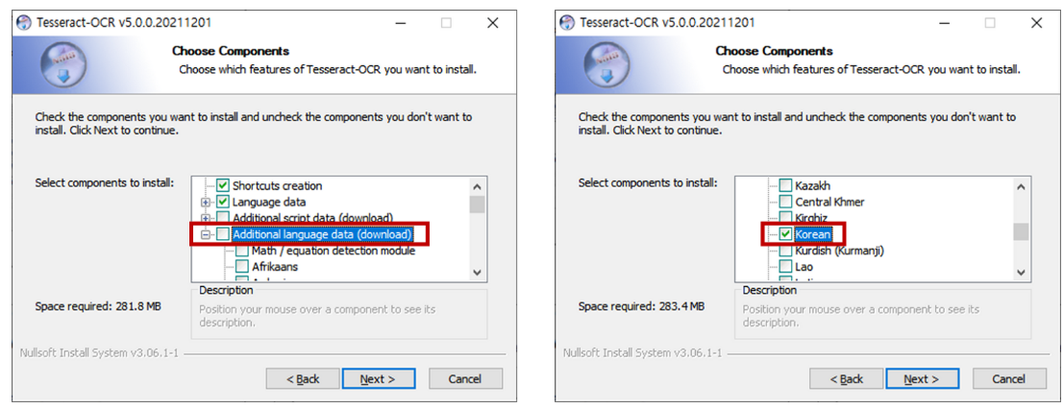The width and height of the screenshot is (1064, 409).
Task: Click scroll up arrow in left component list
Action: click(477, 186)
